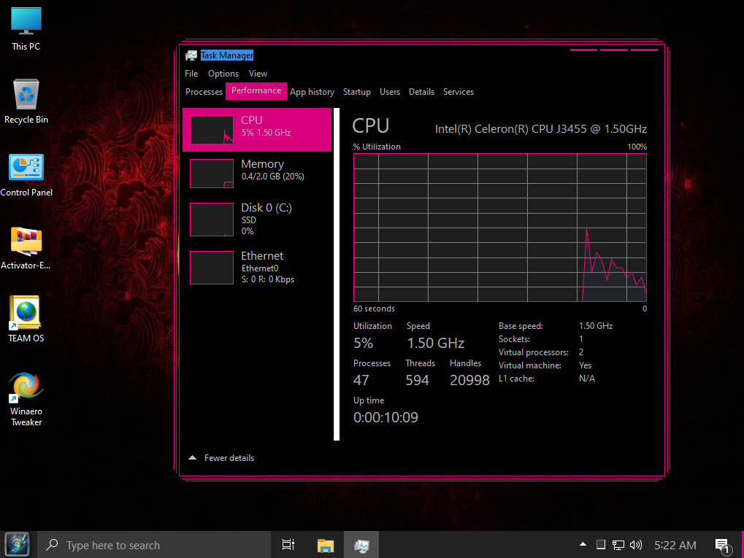Screen dimensions: 744x558
Task: Click the 60 seconds graph label
Action: click(x=373, y=309)
